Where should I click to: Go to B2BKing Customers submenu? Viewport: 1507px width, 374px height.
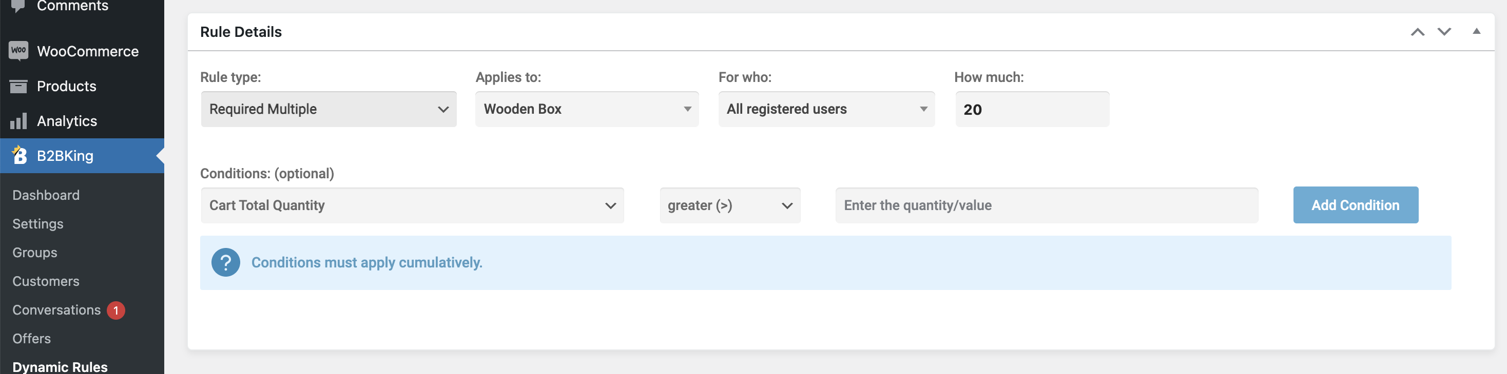tap(46, 281)
